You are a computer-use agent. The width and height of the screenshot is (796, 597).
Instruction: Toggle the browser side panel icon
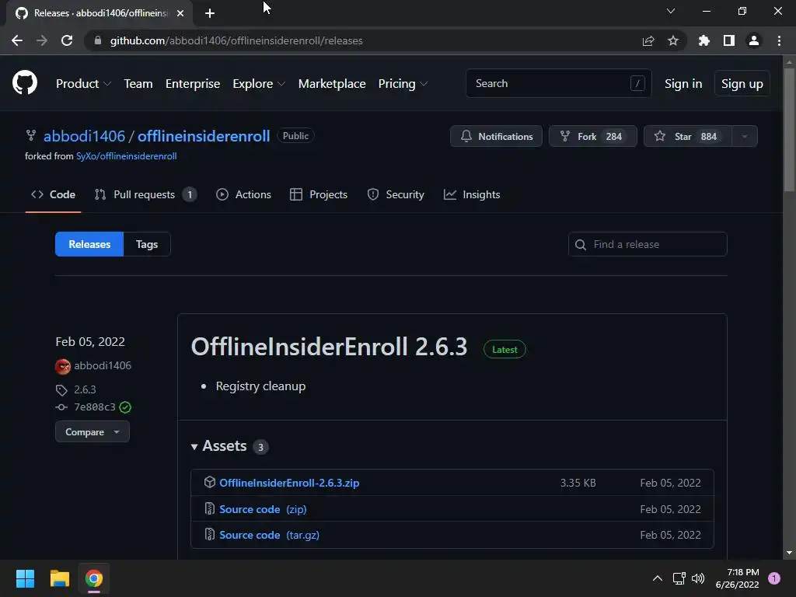tap(729, 40)
